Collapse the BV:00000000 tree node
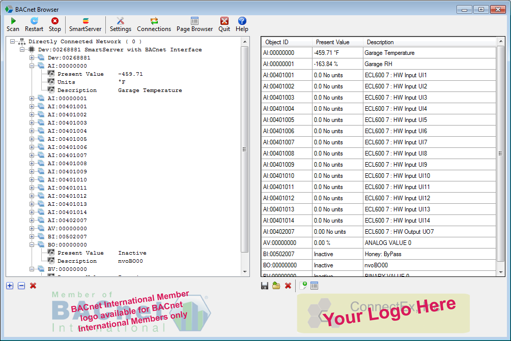Screen dimensions: 511x341 tap(32, 269)
